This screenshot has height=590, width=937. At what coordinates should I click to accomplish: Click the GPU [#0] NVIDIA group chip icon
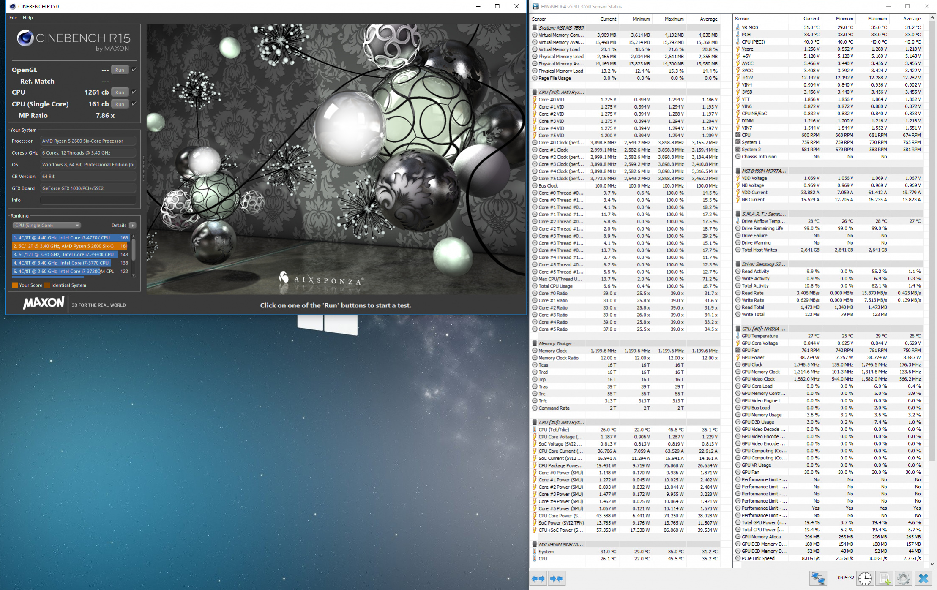tap(738, 329)
